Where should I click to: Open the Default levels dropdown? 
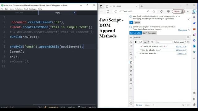click(180, 42)
